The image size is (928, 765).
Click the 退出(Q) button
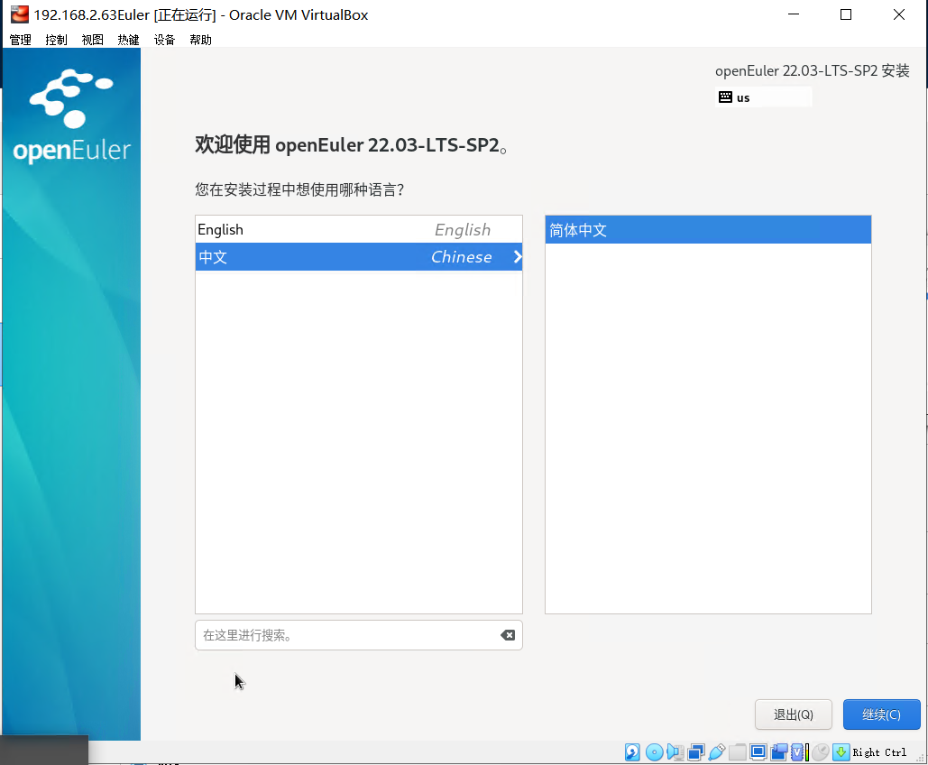pos(793,714)
